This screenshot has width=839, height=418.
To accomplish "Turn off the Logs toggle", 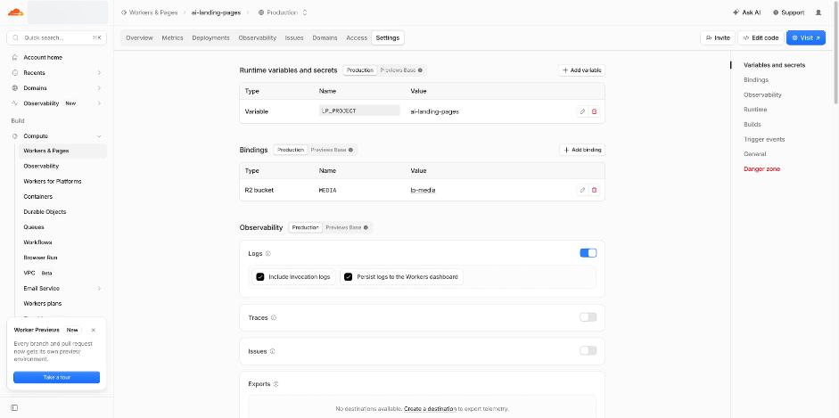I will 588,253.
